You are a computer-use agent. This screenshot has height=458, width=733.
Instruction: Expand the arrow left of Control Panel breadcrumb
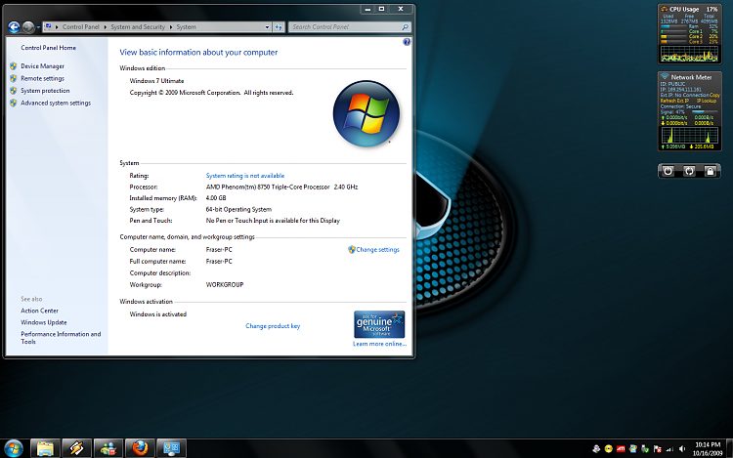click(57, 27)
